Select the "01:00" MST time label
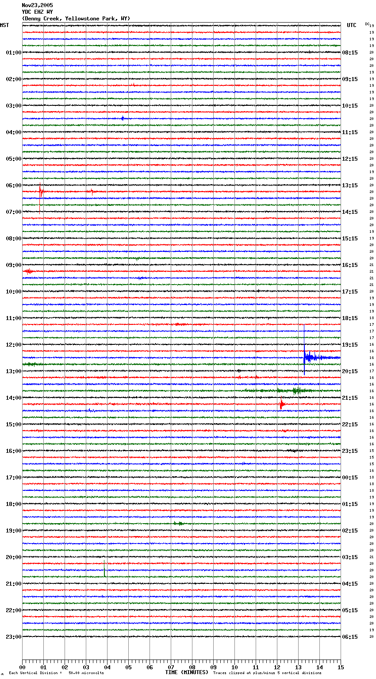The image size is (376, 679). pos(14,53)
